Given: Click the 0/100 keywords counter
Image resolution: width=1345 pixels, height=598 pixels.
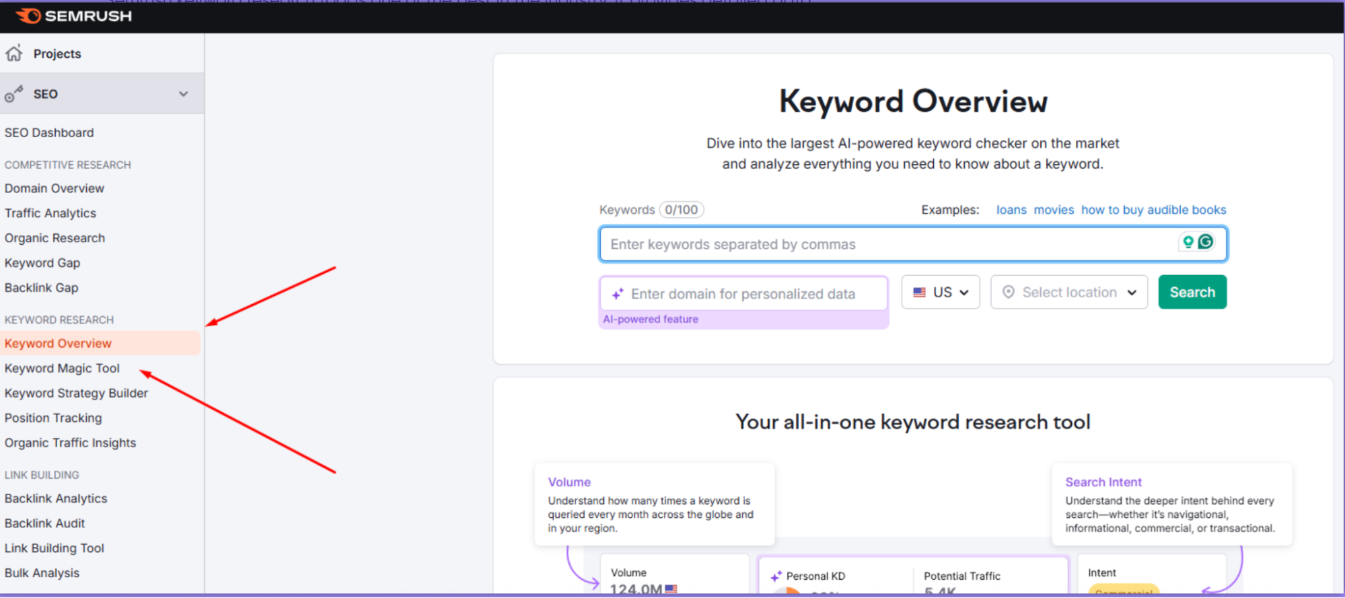Looking at the screenshot, I should click(x=682, y=210).
